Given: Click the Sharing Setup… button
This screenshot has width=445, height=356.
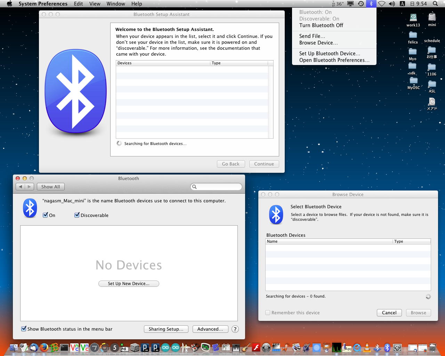Looking at the screenshot, I should [x=166, y=329].
